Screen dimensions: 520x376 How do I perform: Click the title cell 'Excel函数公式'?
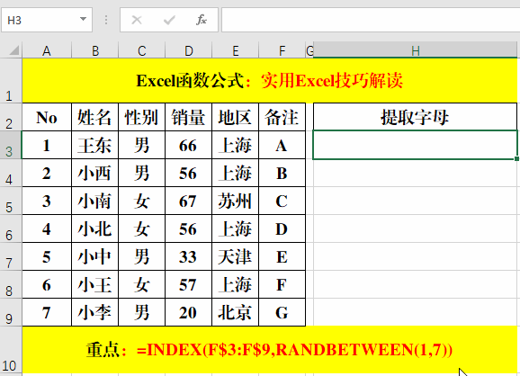coord(269,81)
